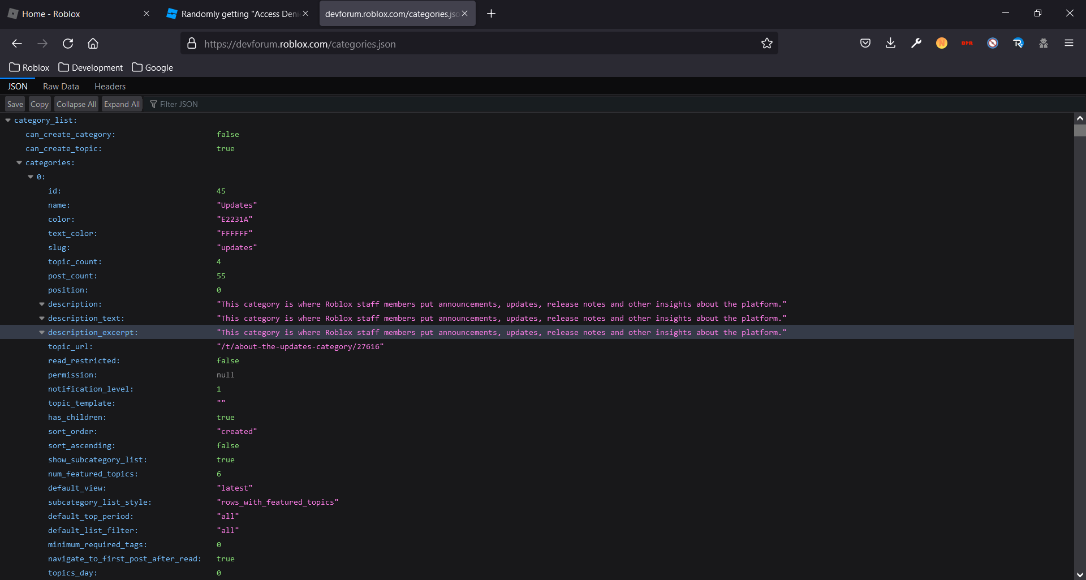Open the Development bookmarks folder
Screen dimensions: 1086x580
tap(90, 68)
